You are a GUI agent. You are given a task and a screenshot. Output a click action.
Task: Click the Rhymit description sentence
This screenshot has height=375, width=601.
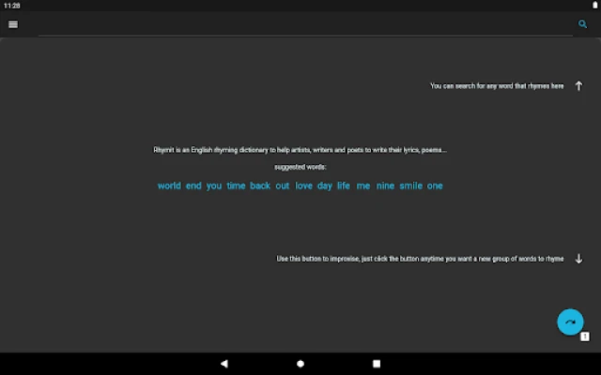point(300,150)
